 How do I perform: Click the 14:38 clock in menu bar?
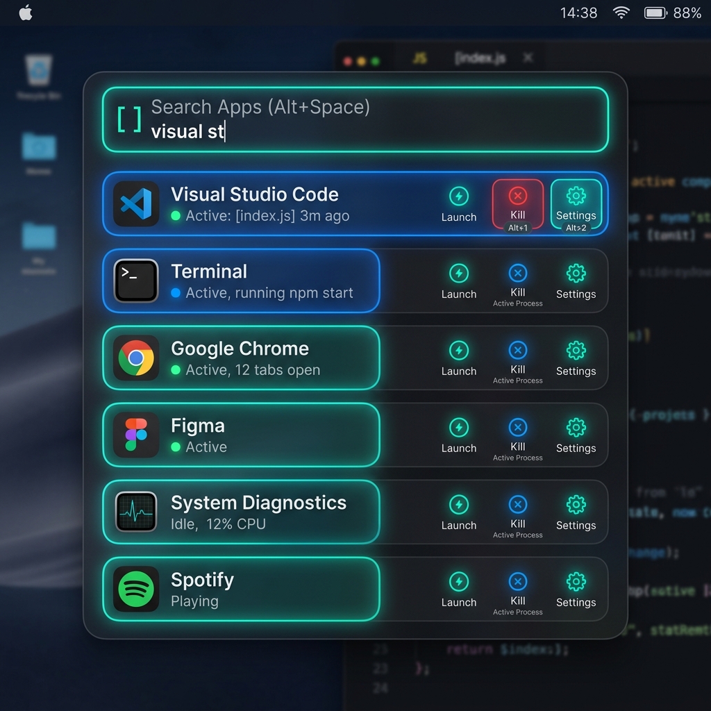click(x=578, y=12)
